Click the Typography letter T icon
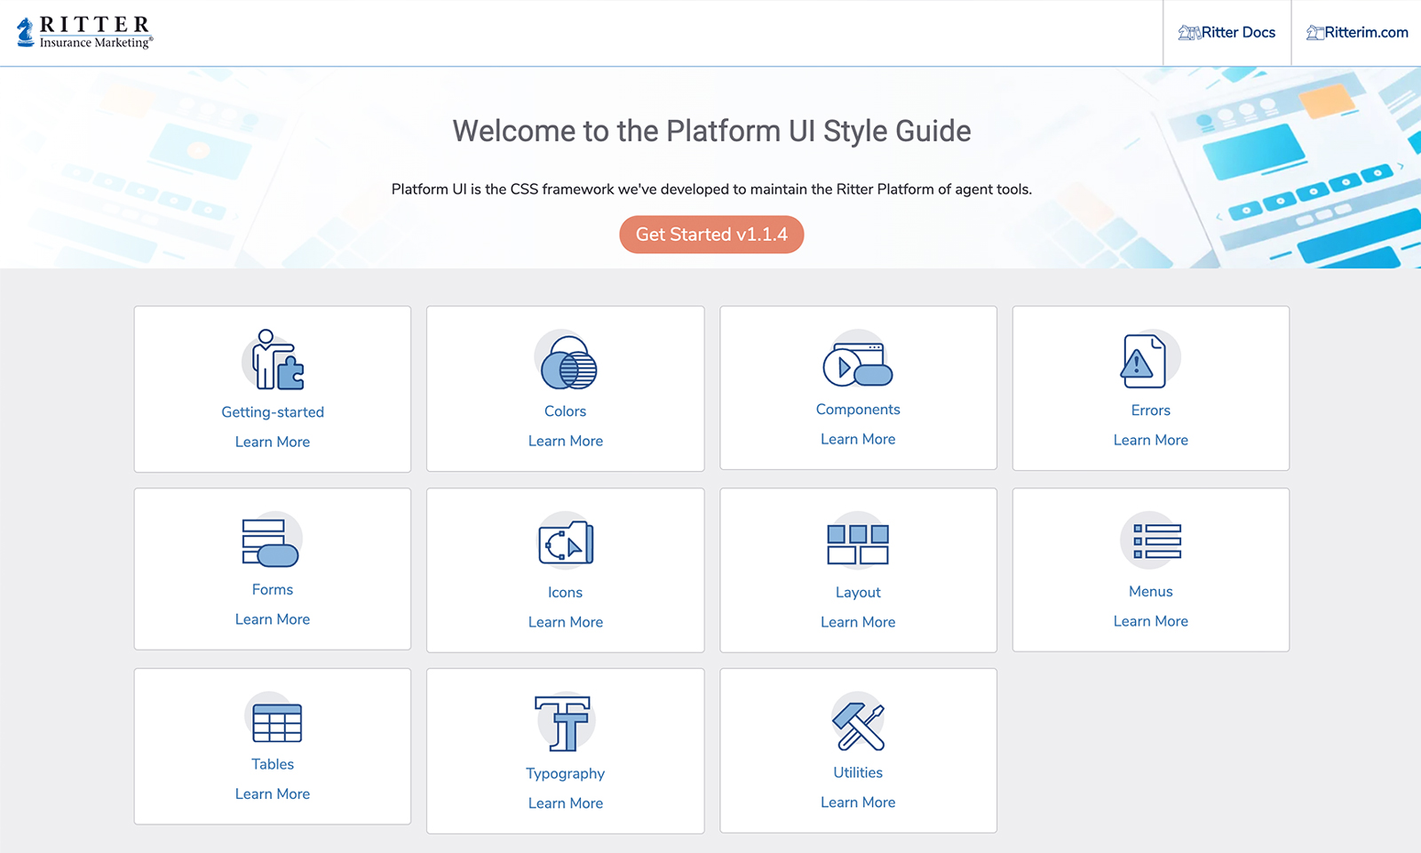The image size is (1421, 853). pyautogui.click(x=564, y=722)
